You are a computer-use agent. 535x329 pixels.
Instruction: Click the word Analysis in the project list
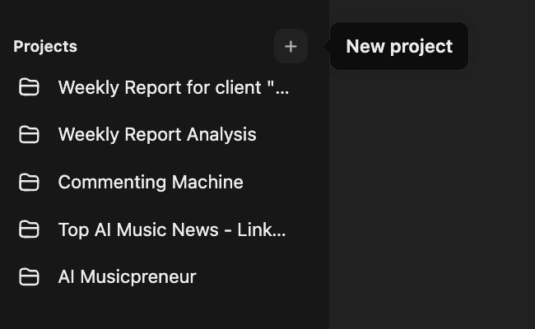pos(222,135)
